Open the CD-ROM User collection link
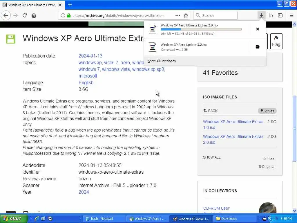Screen dimensions: 297x223 click(x=216, y=208)
